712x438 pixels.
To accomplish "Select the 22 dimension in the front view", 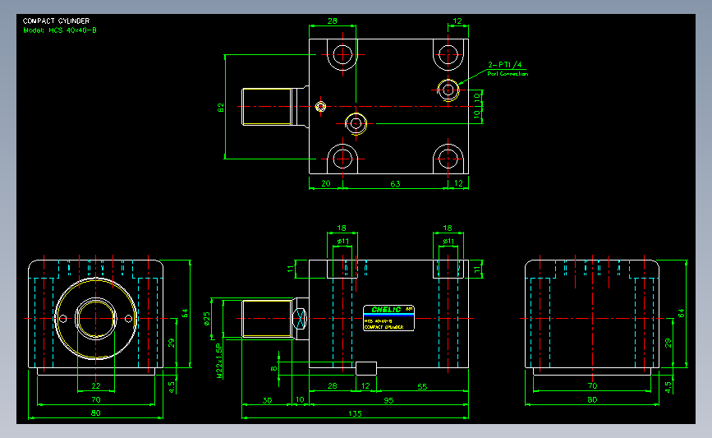I will (96, 385).
